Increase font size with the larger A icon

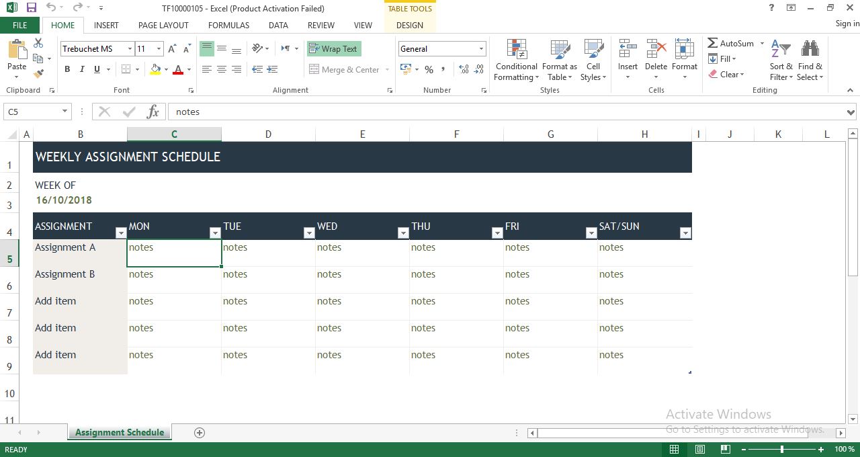tap(173, 49)
